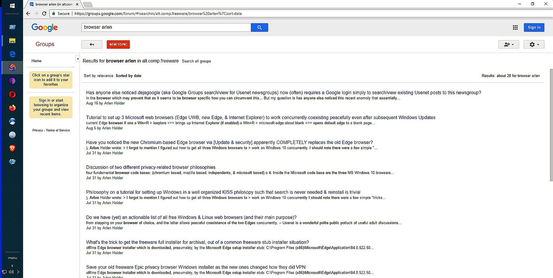The height and width of the screenshot is (278, 553).
Task: Click the page vertical scrollbar
Action: pyautogui.click(x=551, y=125)
